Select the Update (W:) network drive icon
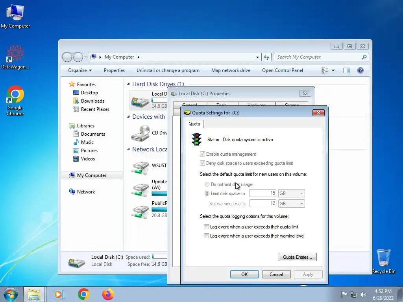Viewport: 403px width, 302px height. [140, 189]
